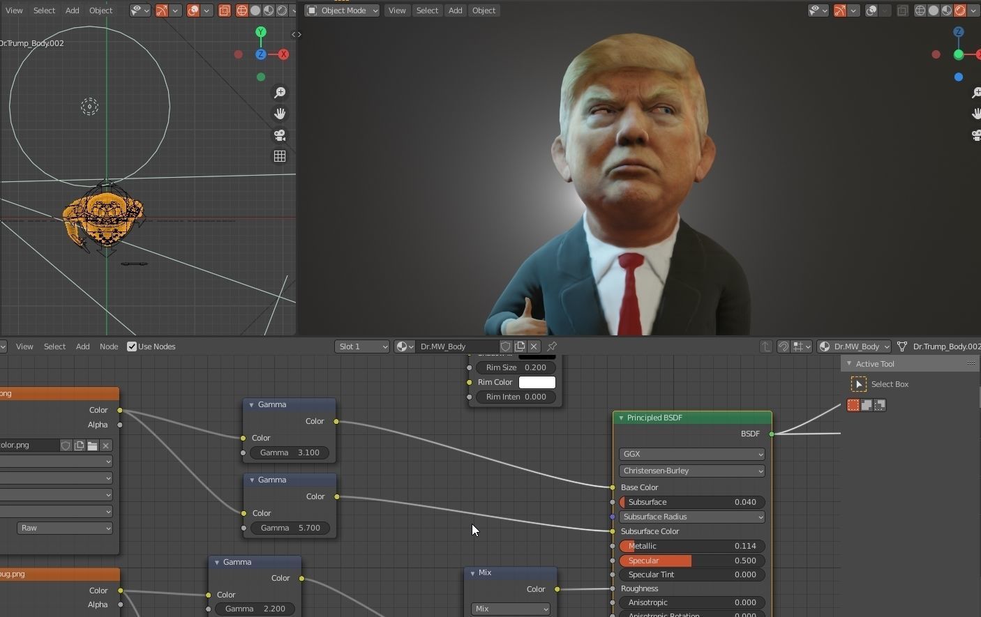
Task: Choose the extend selection mode icon
Action: tap(867, 405)
